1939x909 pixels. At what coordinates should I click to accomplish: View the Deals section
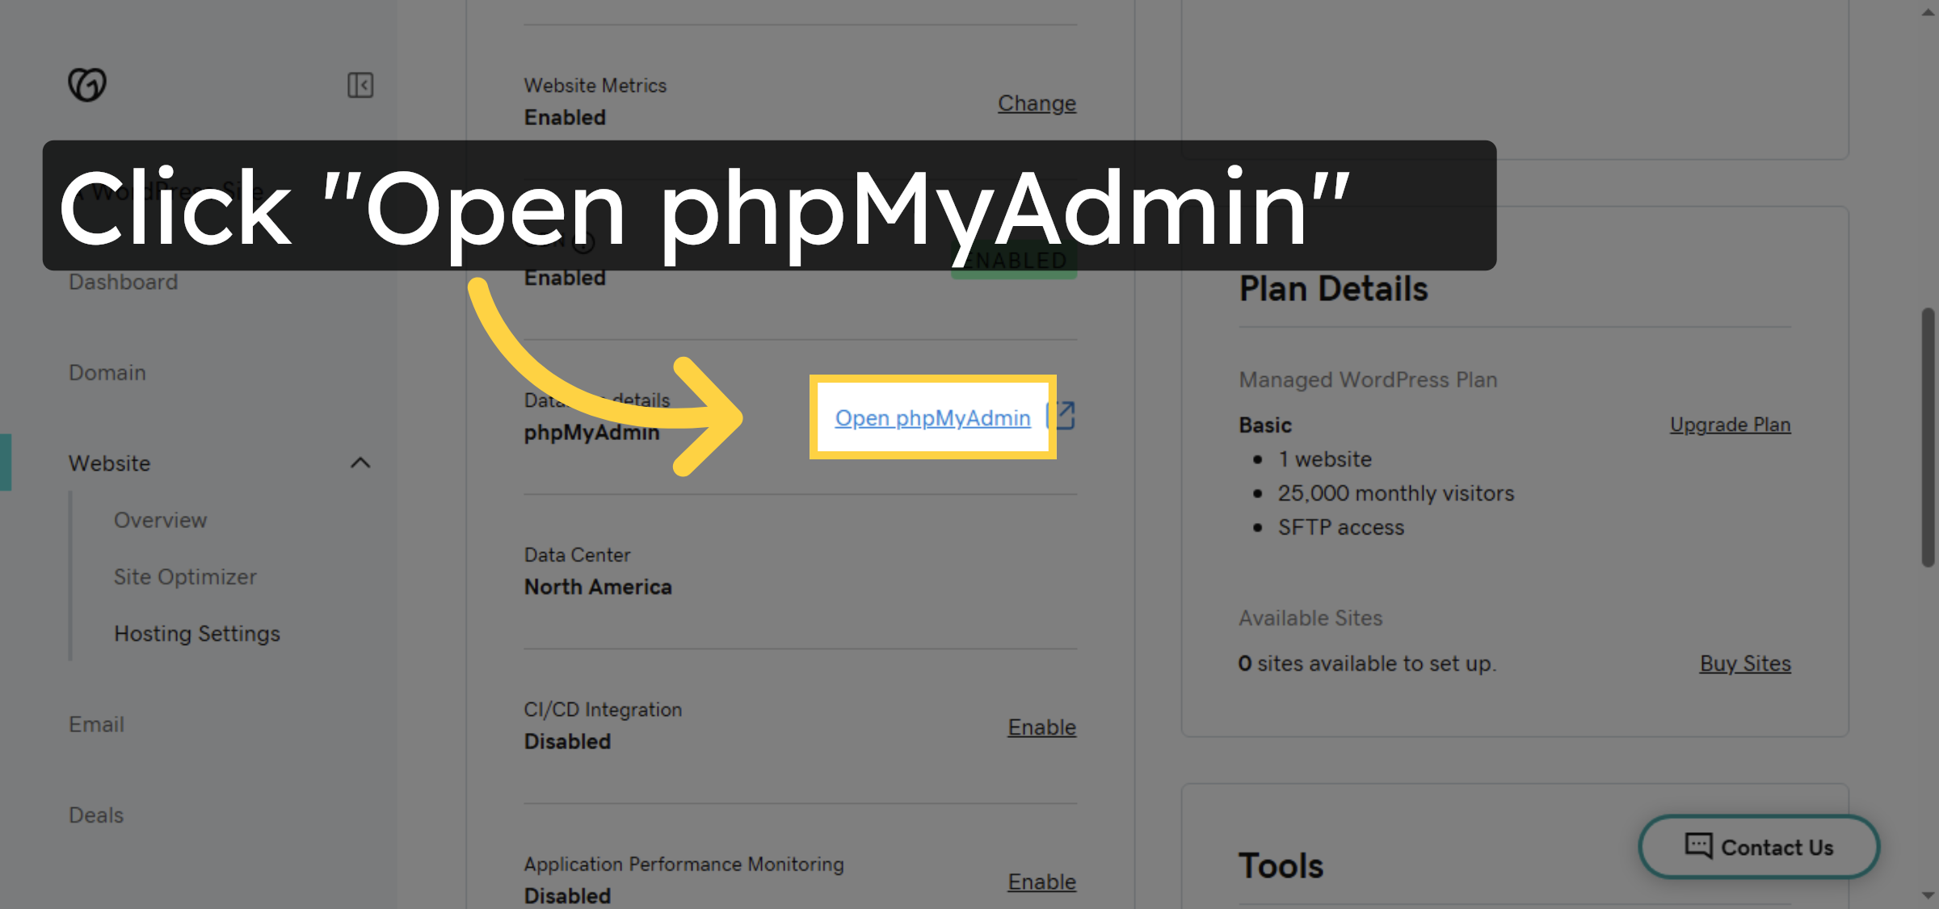95,814
